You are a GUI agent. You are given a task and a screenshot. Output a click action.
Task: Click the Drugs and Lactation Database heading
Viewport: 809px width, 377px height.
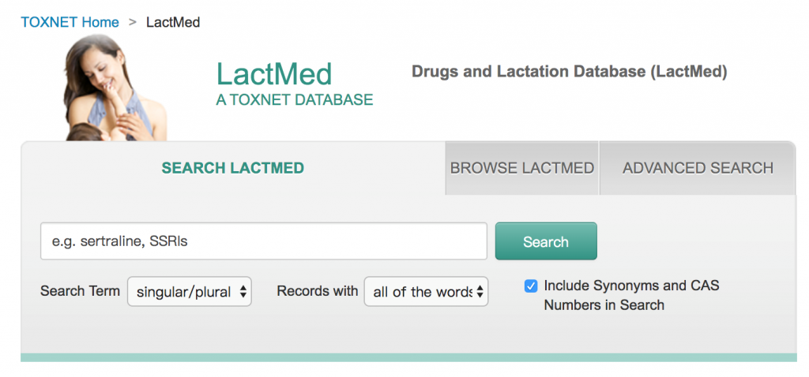569,72
